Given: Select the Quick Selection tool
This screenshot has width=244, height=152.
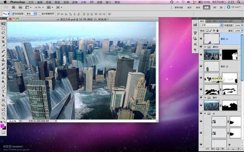Looking at the screenshot, I should (x=3, y=37).
